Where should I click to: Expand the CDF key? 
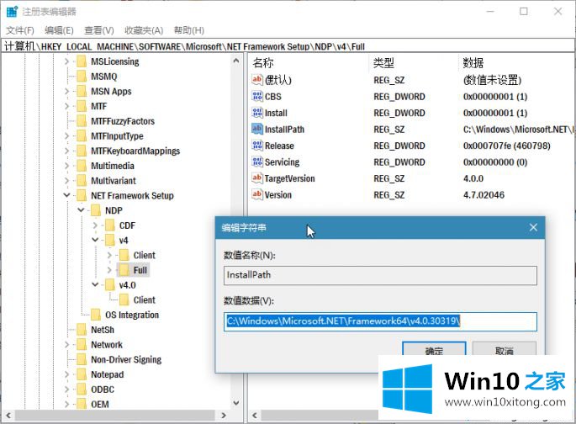(95, 225)
